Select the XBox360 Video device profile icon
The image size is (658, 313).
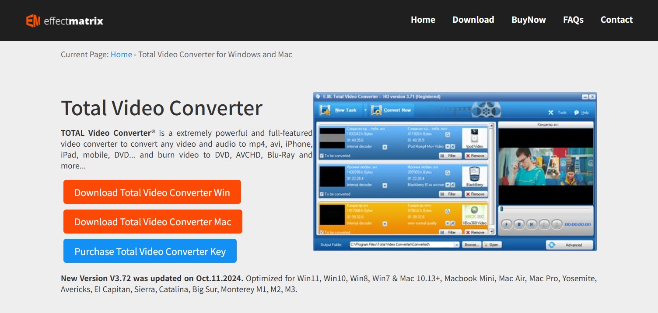point(475,215)
